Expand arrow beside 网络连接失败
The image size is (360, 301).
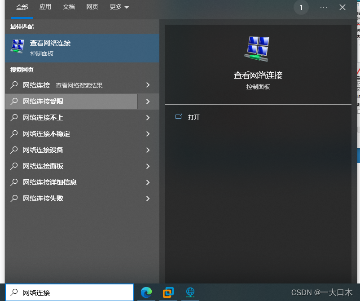click(148, 198)
